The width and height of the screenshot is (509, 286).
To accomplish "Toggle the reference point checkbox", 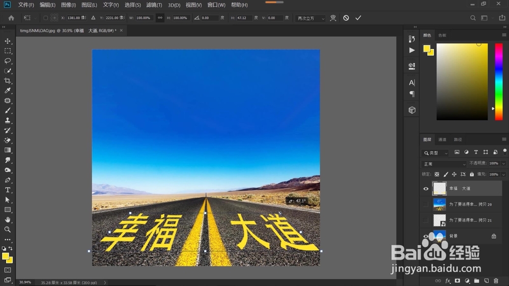I will pos(45,18).
